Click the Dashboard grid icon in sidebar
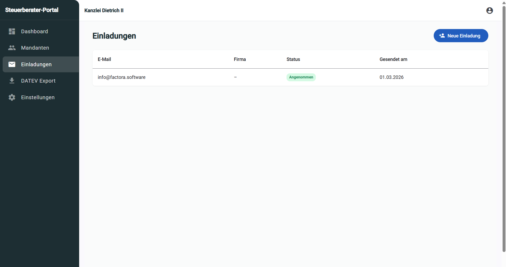Screen dimensions: 506x267 coord(12,31)
